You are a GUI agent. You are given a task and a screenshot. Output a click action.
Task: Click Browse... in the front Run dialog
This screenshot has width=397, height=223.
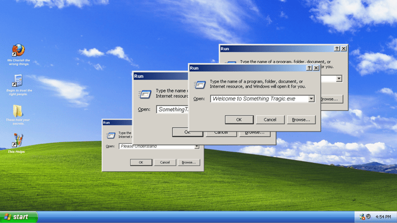coord(301,120)
